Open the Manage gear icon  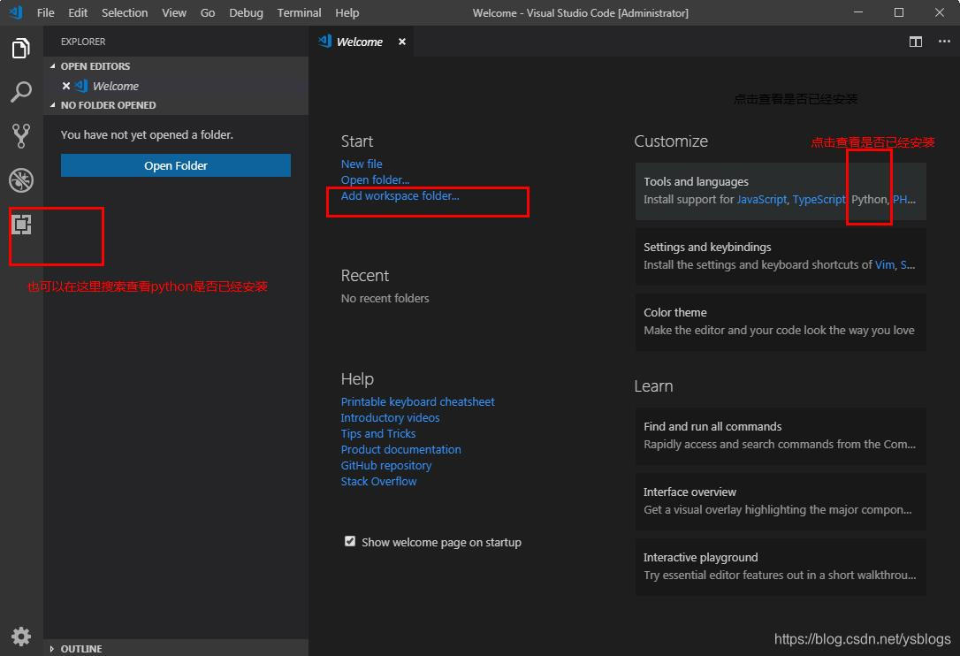[x=21, y=636]
